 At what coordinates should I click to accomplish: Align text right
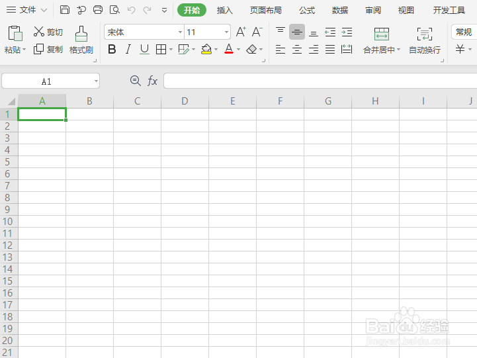pyautogui.click(x=314, y=49)
